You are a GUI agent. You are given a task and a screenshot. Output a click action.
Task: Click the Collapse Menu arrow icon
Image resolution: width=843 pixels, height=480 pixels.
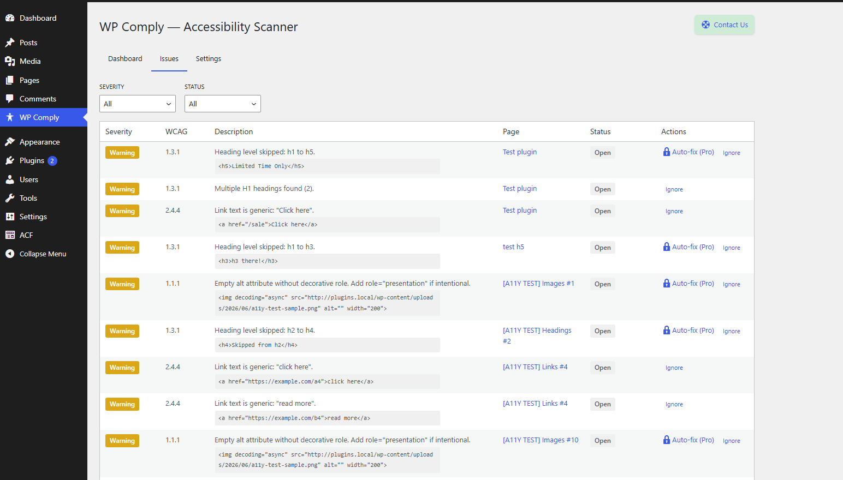(x=10, y=254)
